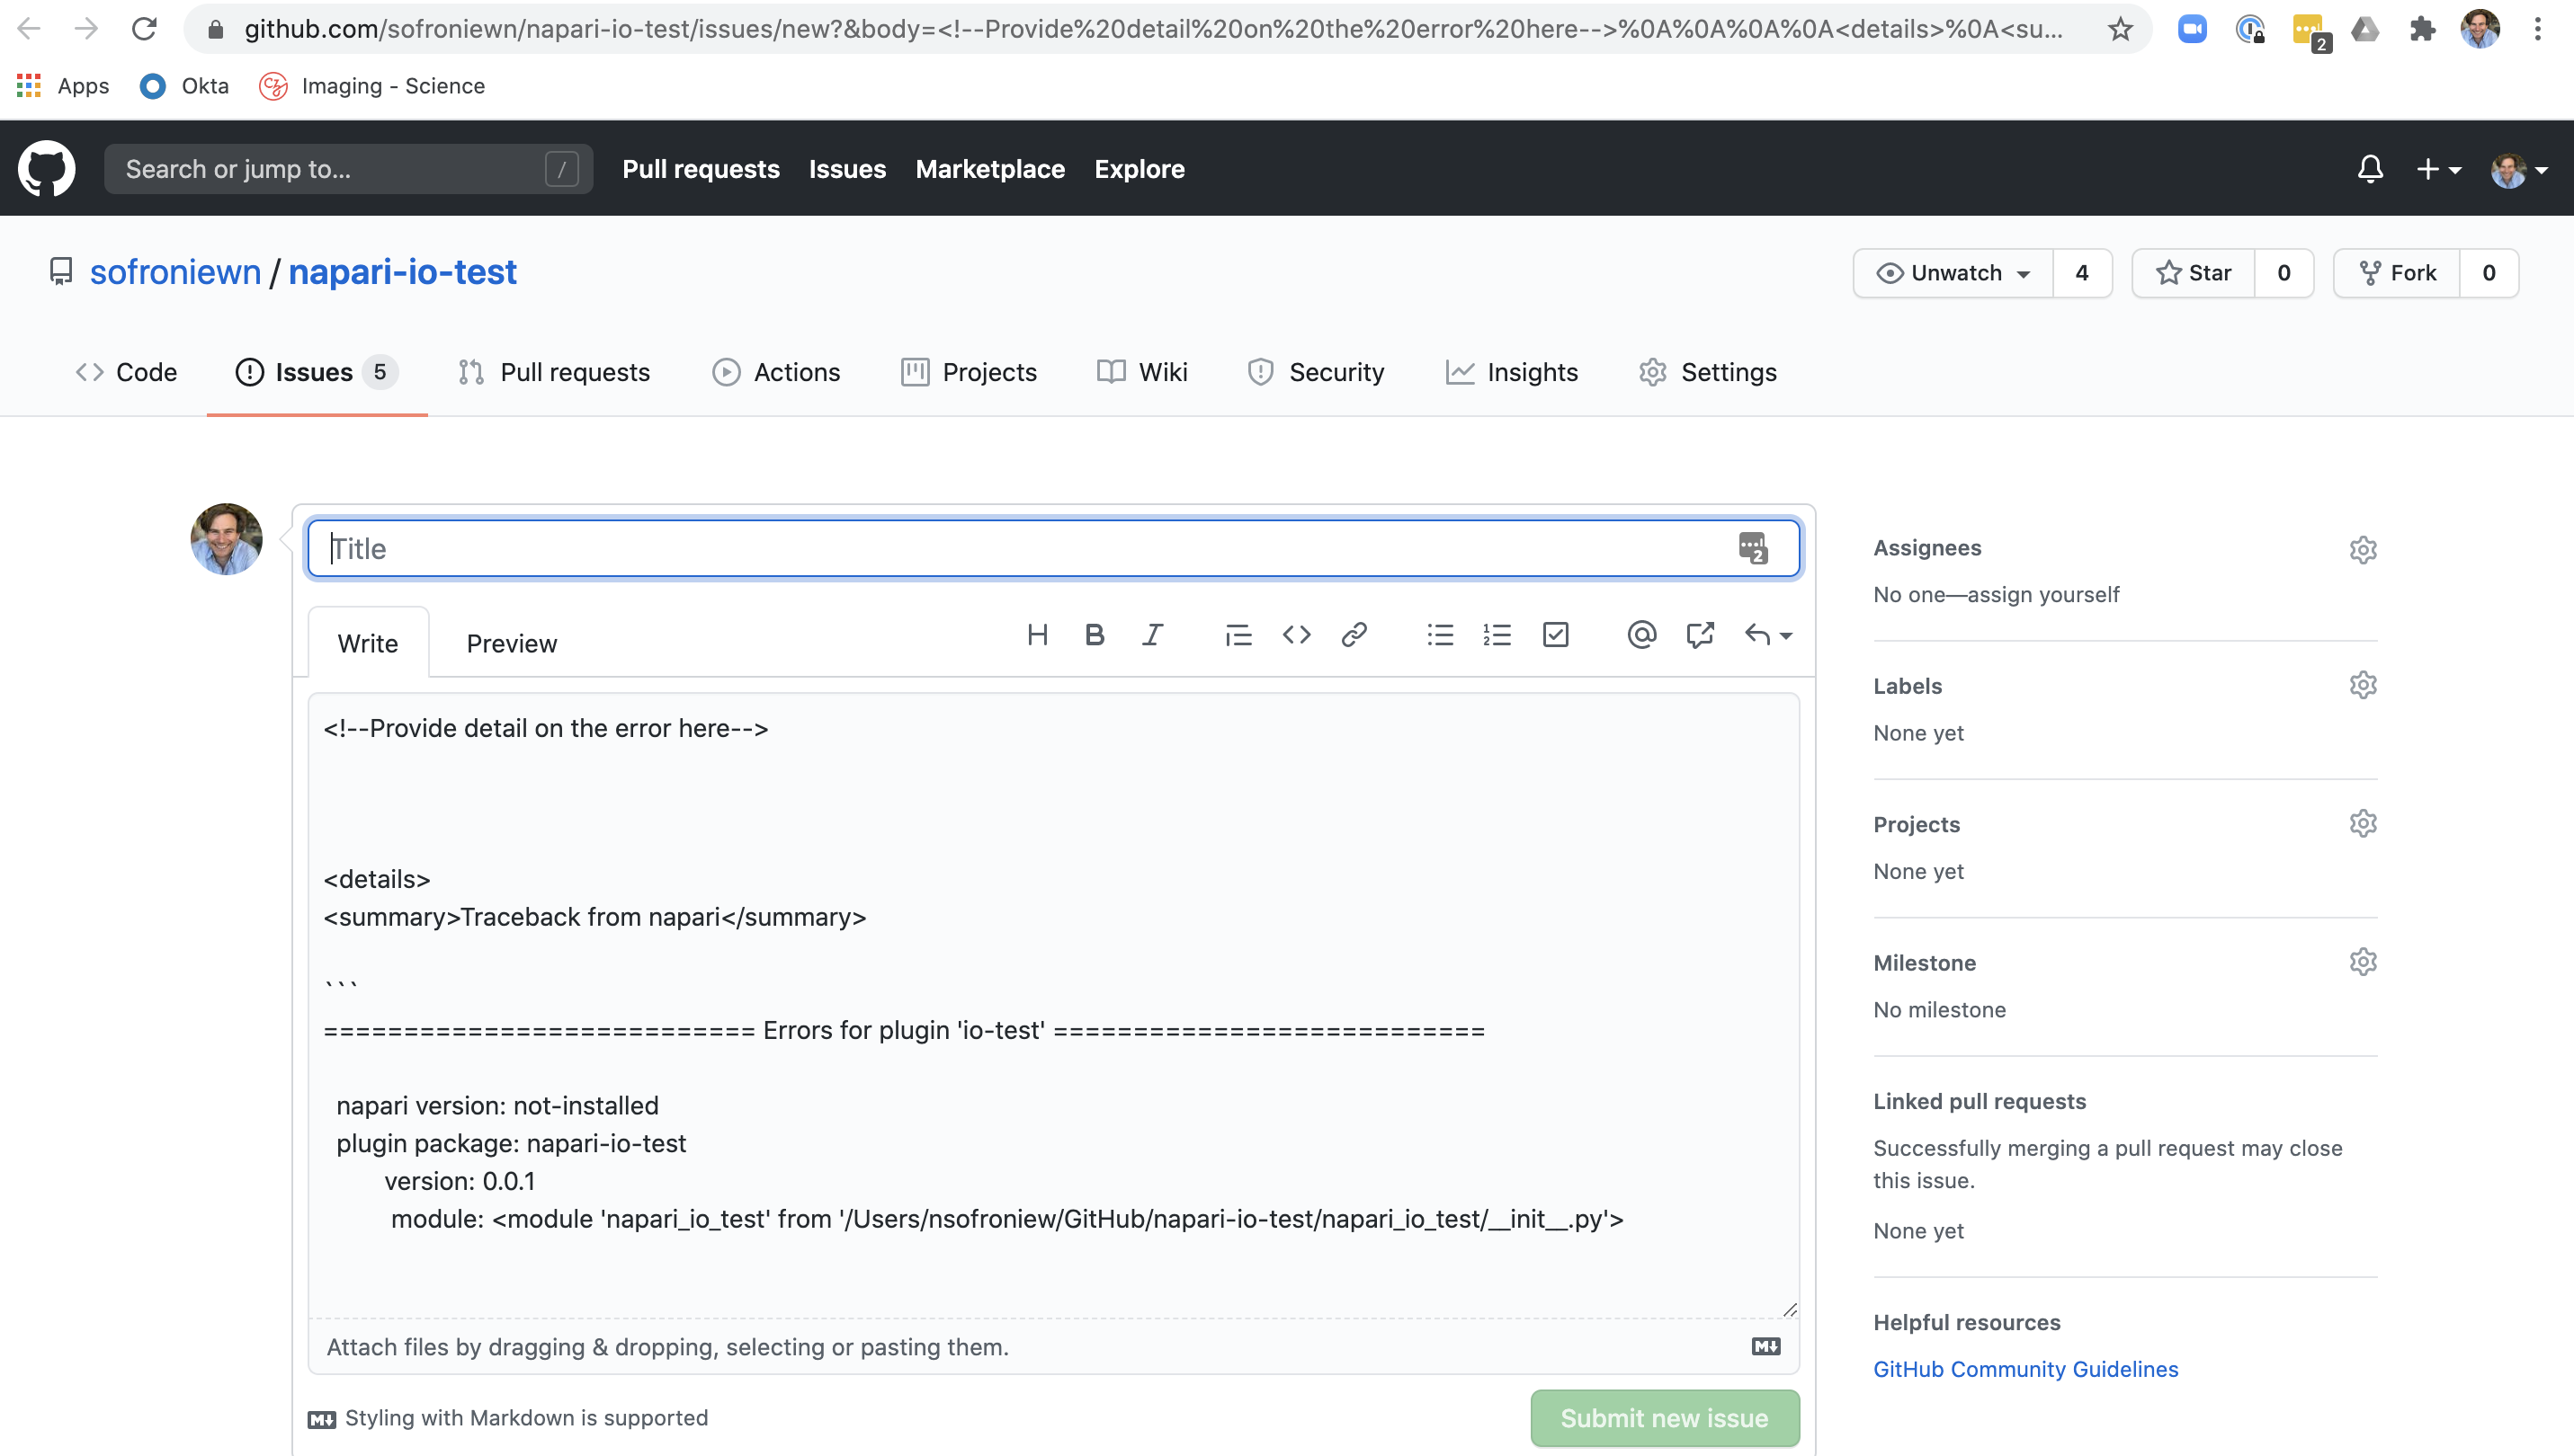Screen dimensions: 2574x1456
Task: Open the GitHub homepage via the logo
Action: coord(46,168)
